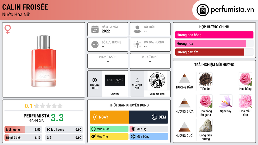Choose the Mùa Đông season chip
The width and height of the screenshot is (258, 145).
149,136
